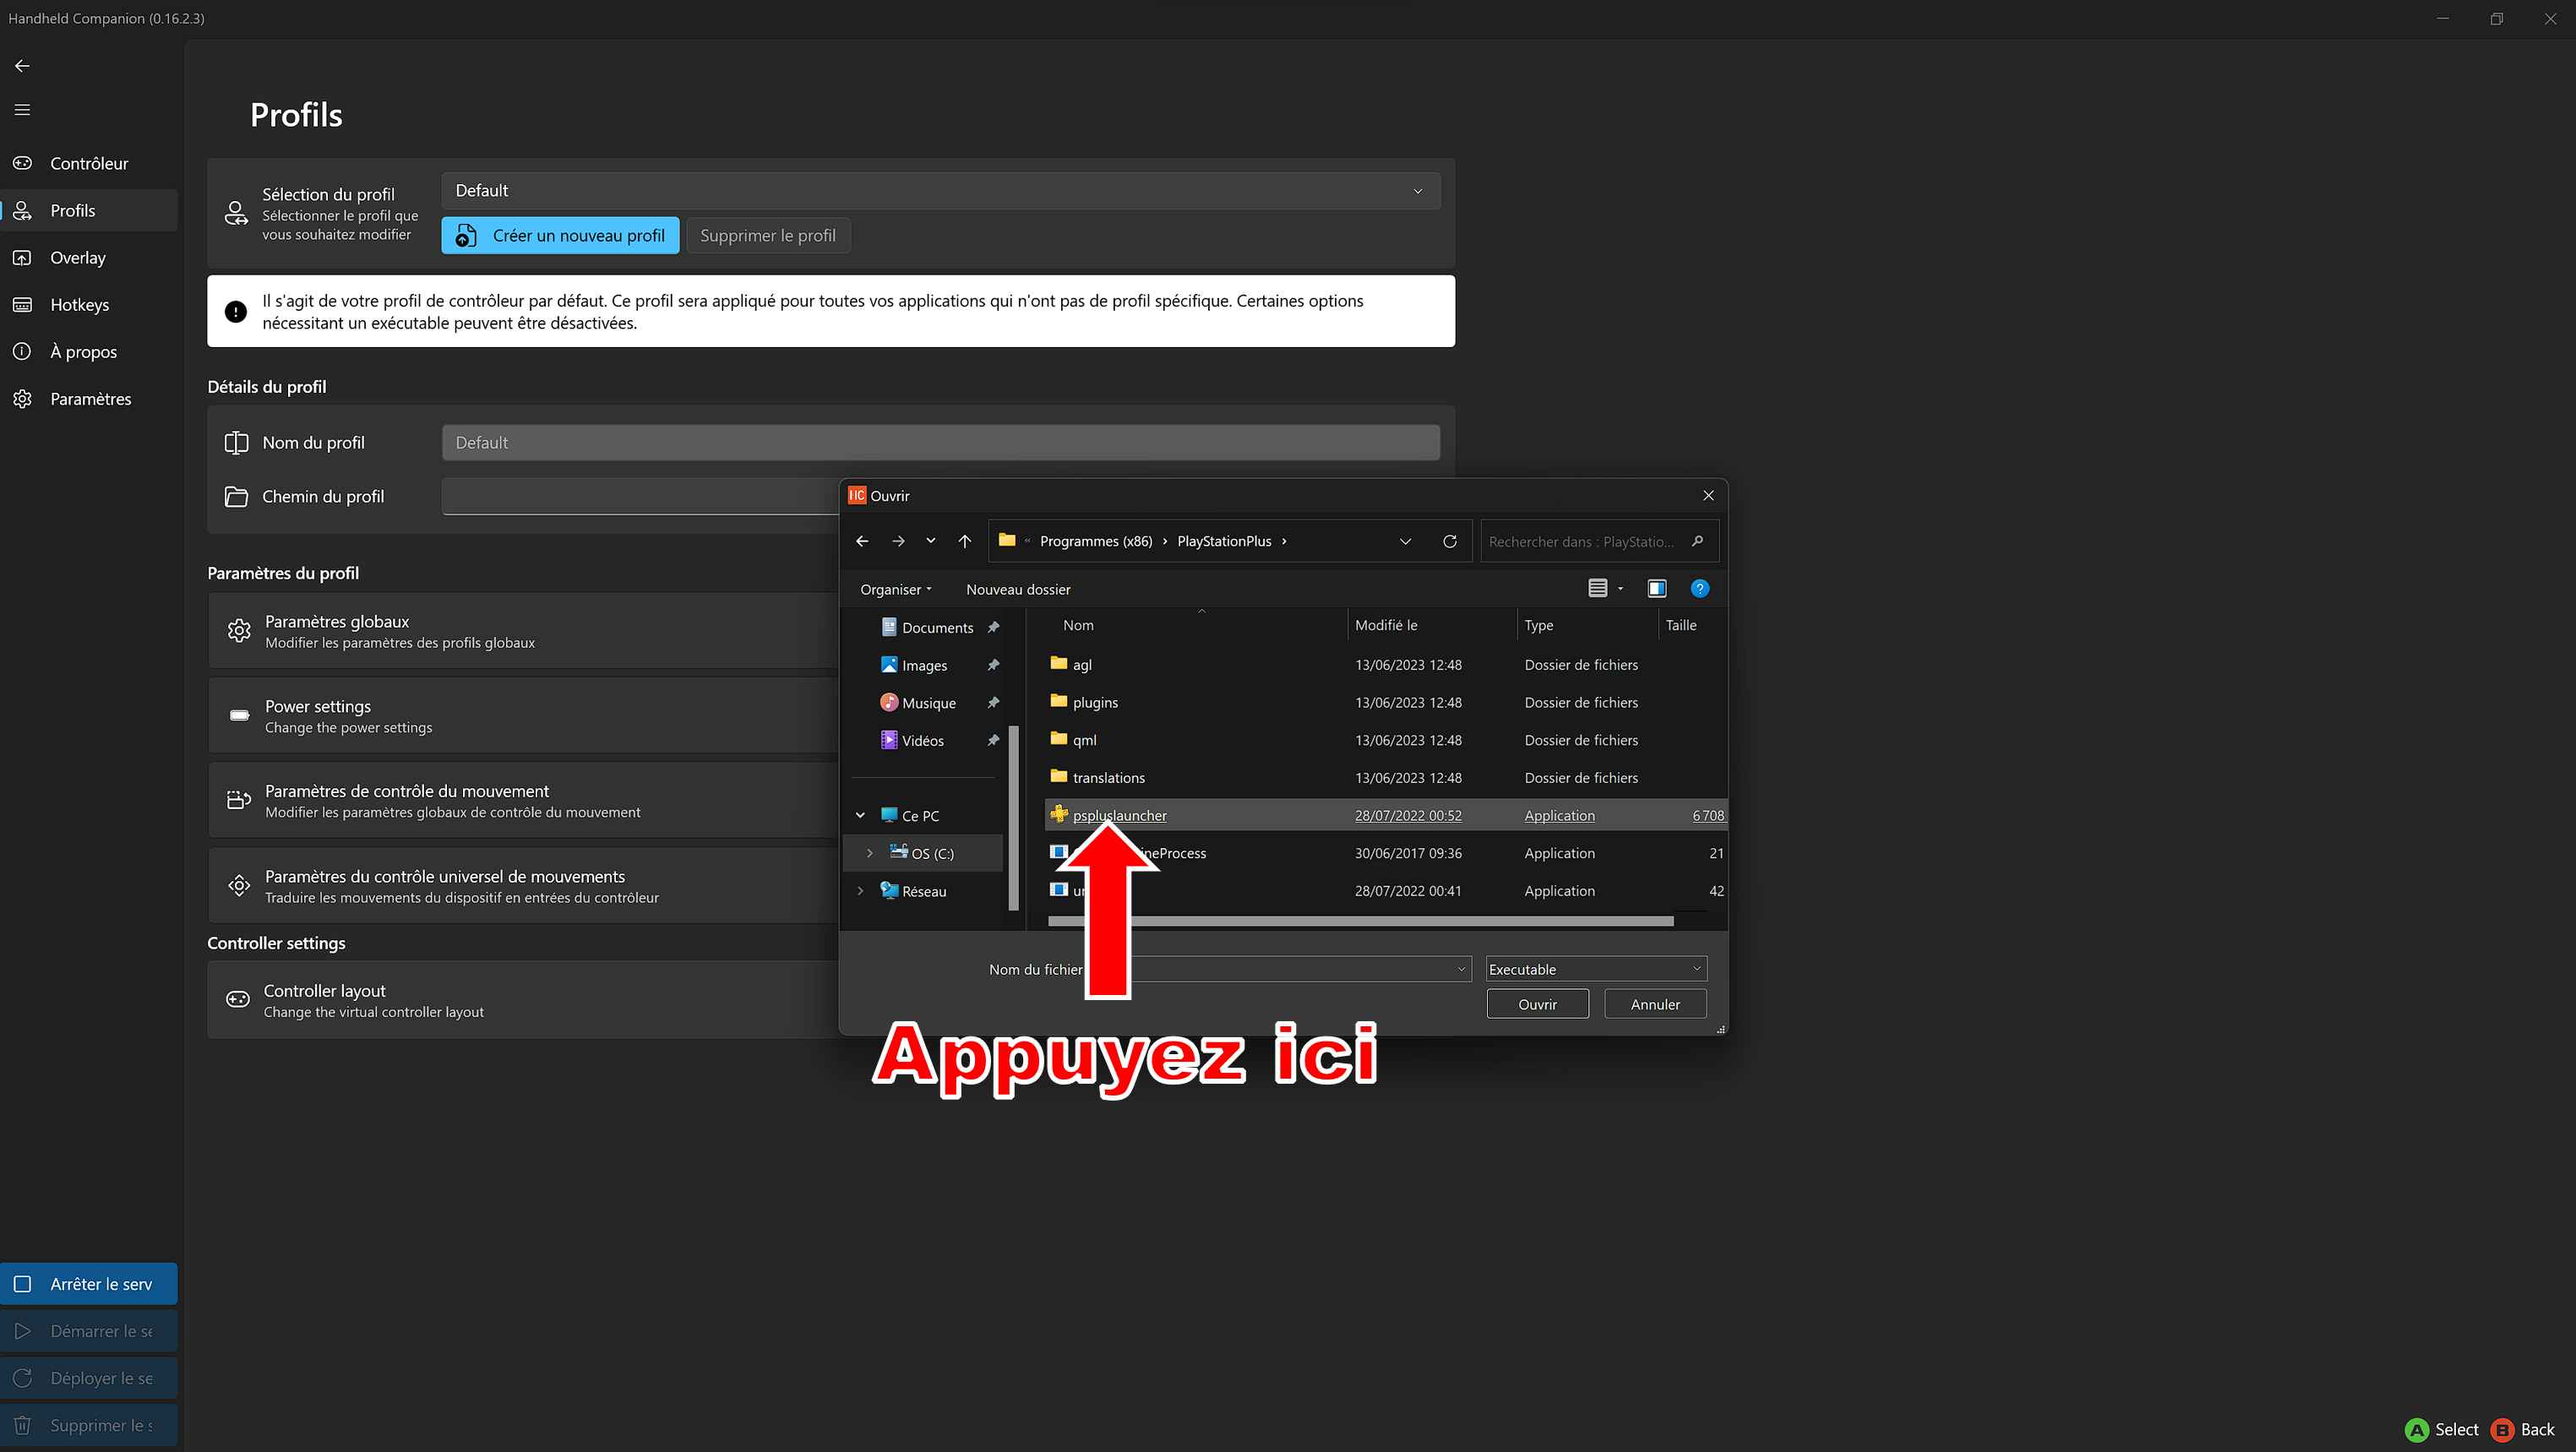Click the search magnifier in file dialog

tap(1697, 541)
